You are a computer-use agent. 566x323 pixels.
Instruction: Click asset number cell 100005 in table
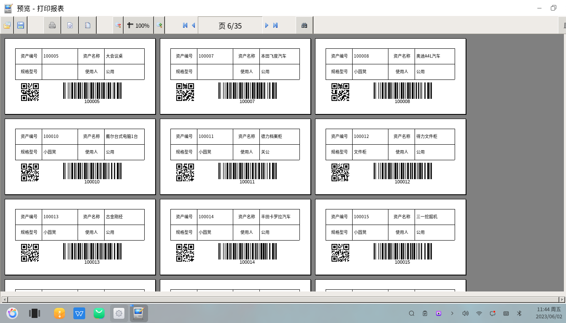tap(60, 56)
